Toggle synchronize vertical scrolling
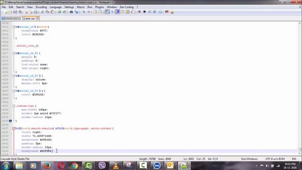Image resolution: width=302 pixels, height=170 pixels. pyautogui.click(x=95, y=12)
